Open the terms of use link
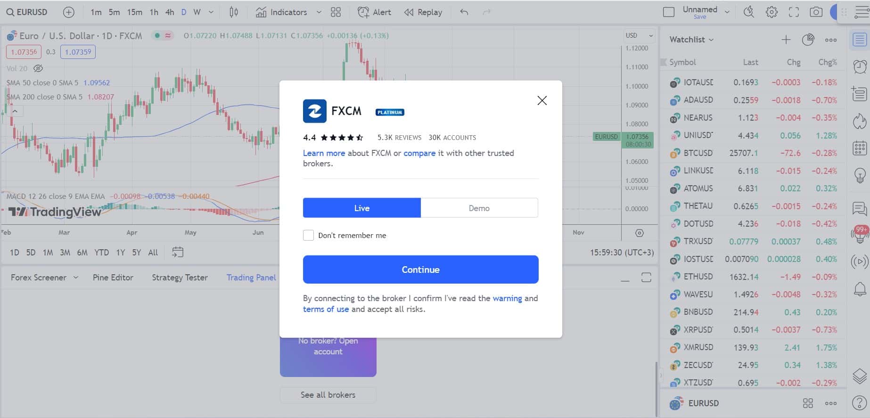Image resolution: width=870 pixels, height=418 pixels. [326, 309]
